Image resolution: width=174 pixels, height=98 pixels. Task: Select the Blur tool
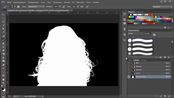coord(3,57)
